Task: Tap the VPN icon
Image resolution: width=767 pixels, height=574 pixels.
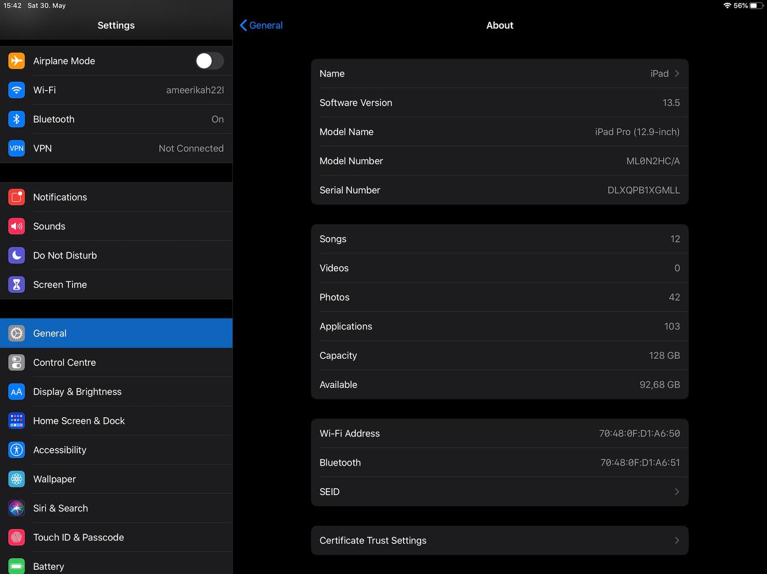Action: coord(17,149)
